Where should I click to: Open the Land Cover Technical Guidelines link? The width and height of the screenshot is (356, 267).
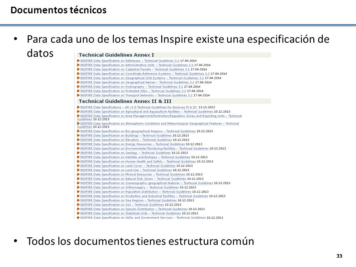coord(128,165)
